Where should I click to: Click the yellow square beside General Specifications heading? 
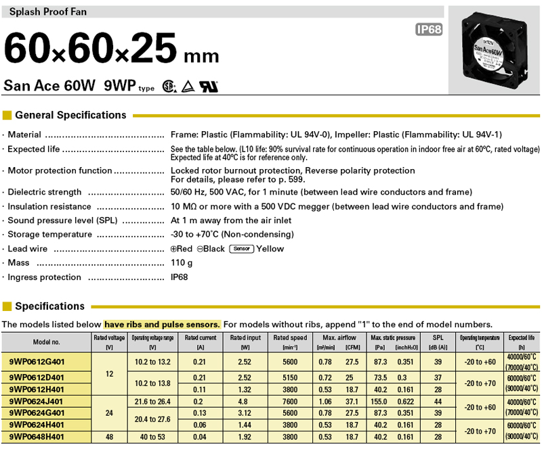click(x=7, y=115)
